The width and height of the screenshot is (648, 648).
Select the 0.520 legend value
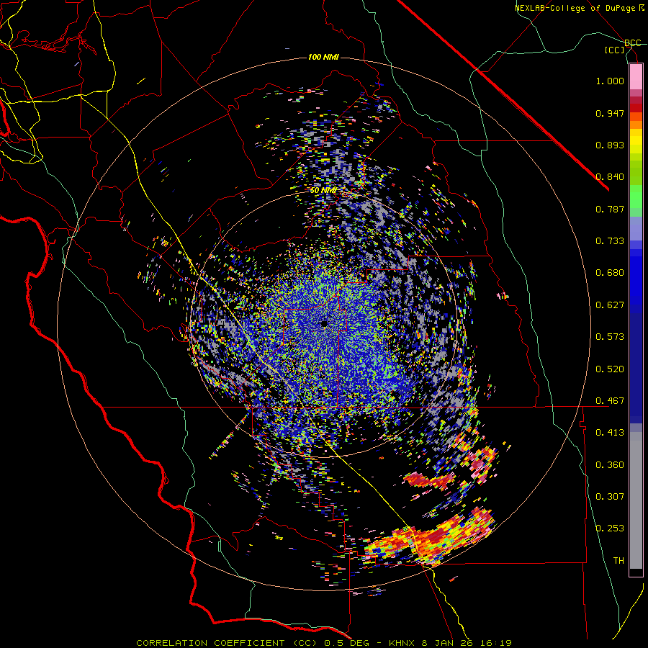[x=610, y=369]
